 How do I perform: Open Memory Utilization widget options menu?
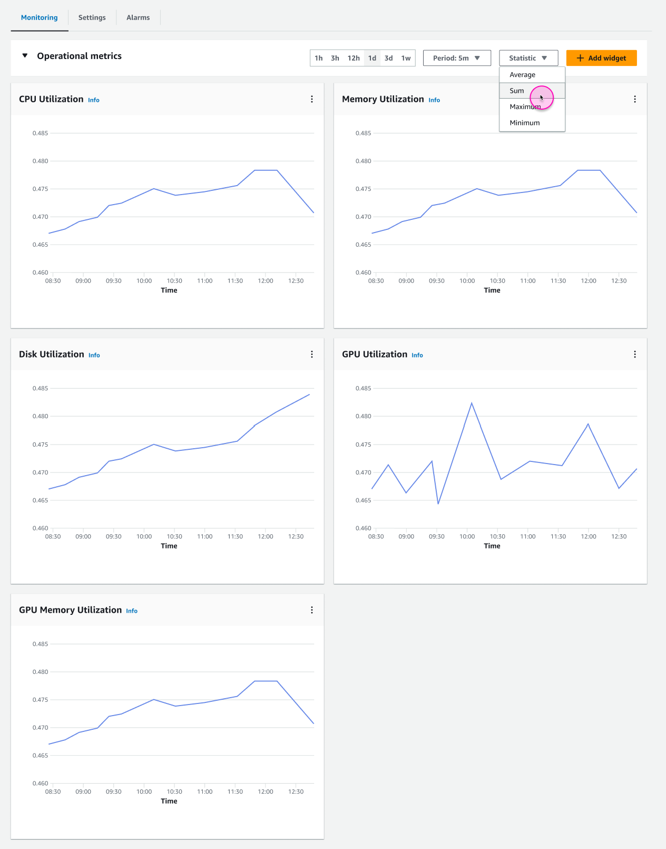coord(634,99)
